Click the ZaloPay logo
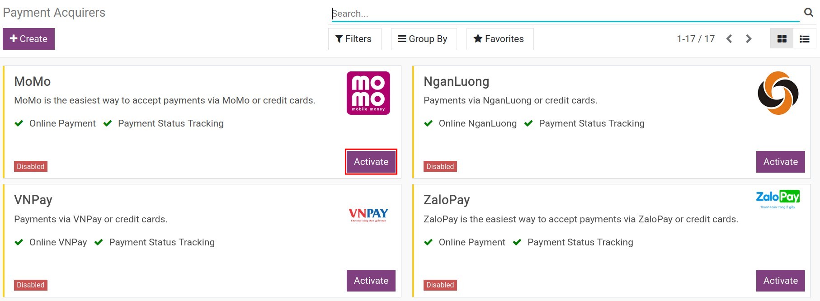The height and width of the screenshot is (301, 820). tap(778, 199)
